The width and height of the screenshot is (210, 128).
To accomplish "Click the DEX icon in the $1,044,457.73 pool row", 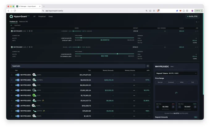I will point(34,101).
